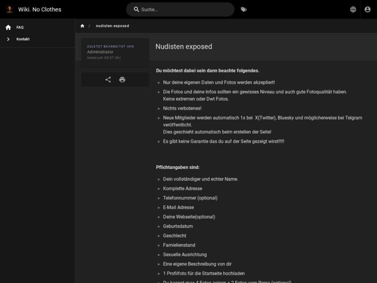Viewport: 377px width, 283px height.
Task: Open the 'Wiki. No Clothes' site title
Action: (x=40, y=9)
